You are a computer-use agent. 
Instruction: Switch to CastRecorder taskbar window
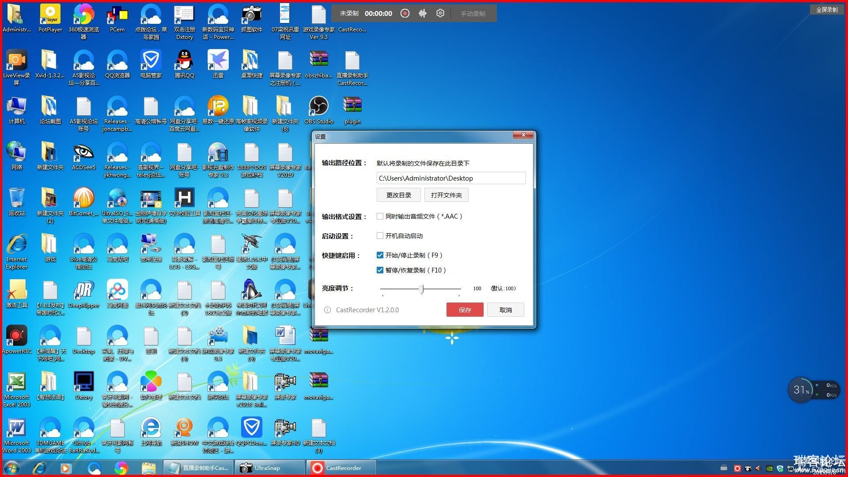[x=341, y=468]
